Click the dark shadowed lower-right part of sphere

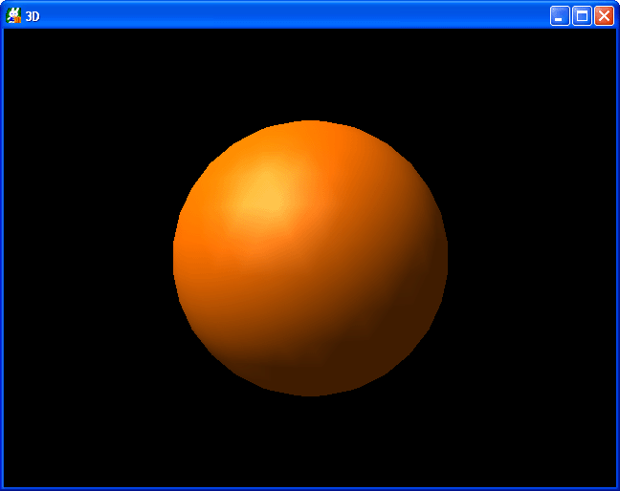click(x=392, y=325)
